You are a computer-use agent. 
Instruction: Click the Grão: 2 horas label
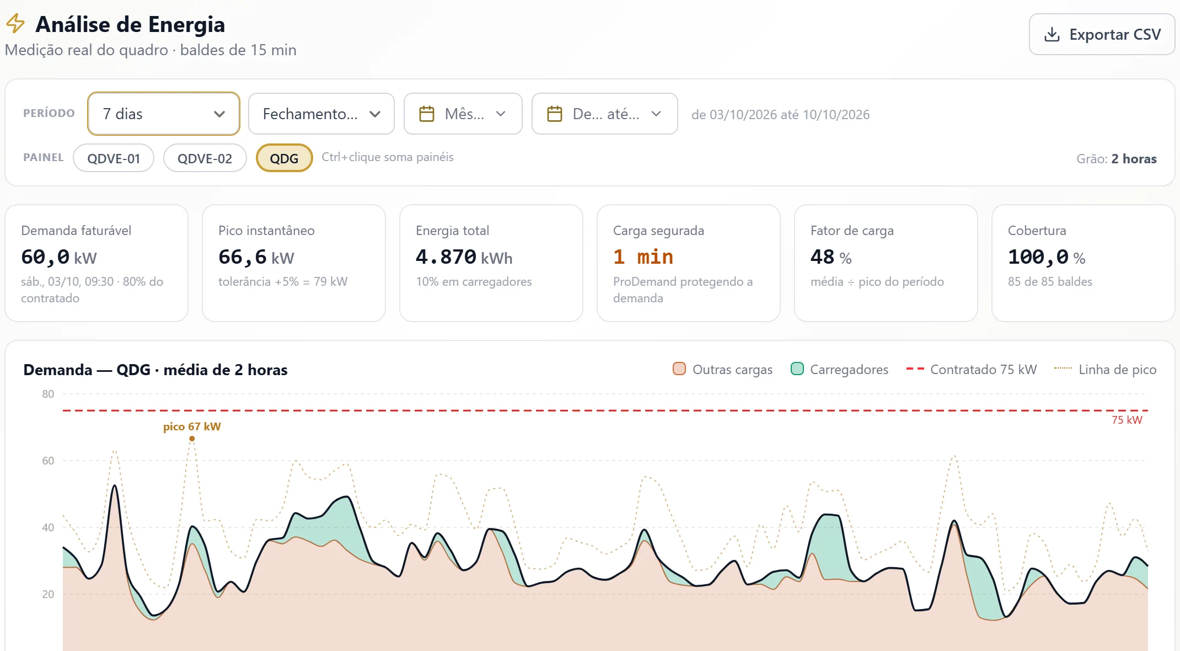coord(1117,159)
